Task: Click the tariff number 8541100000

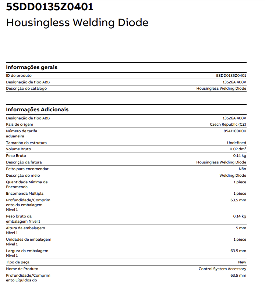Action: tap(235, 131)
